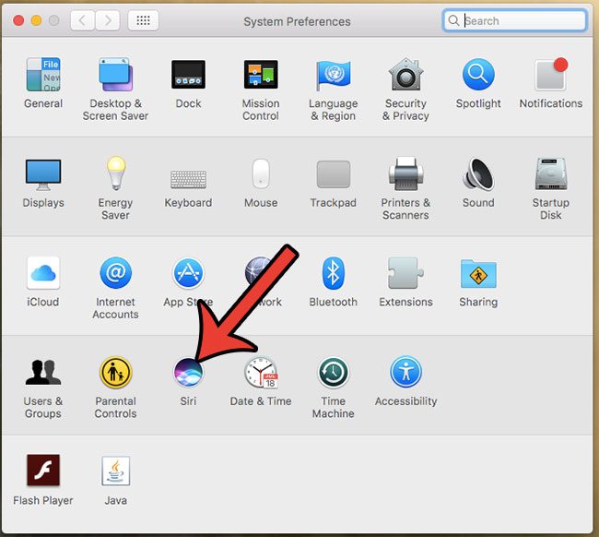Screen dimensions: 599x537
Task: Go back with the left arrow button
Action: click(82, 20)
